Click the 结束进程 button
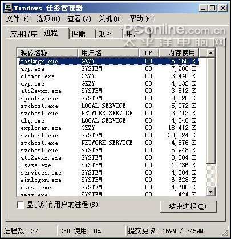 pos(188,206)
